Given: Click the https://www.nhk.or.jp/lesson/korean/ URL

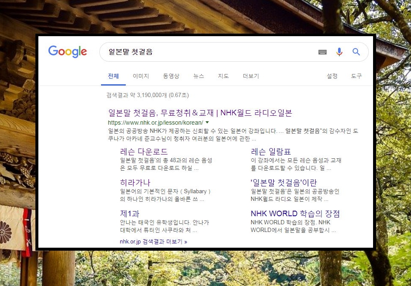Looking at the screenshot, I should [x=156, y=123].
